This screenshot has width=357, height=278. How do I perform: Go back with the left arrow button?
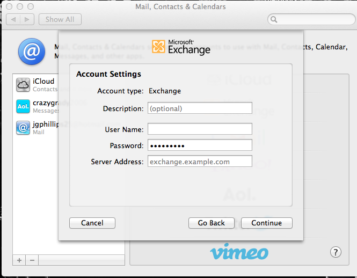(13, 19)
